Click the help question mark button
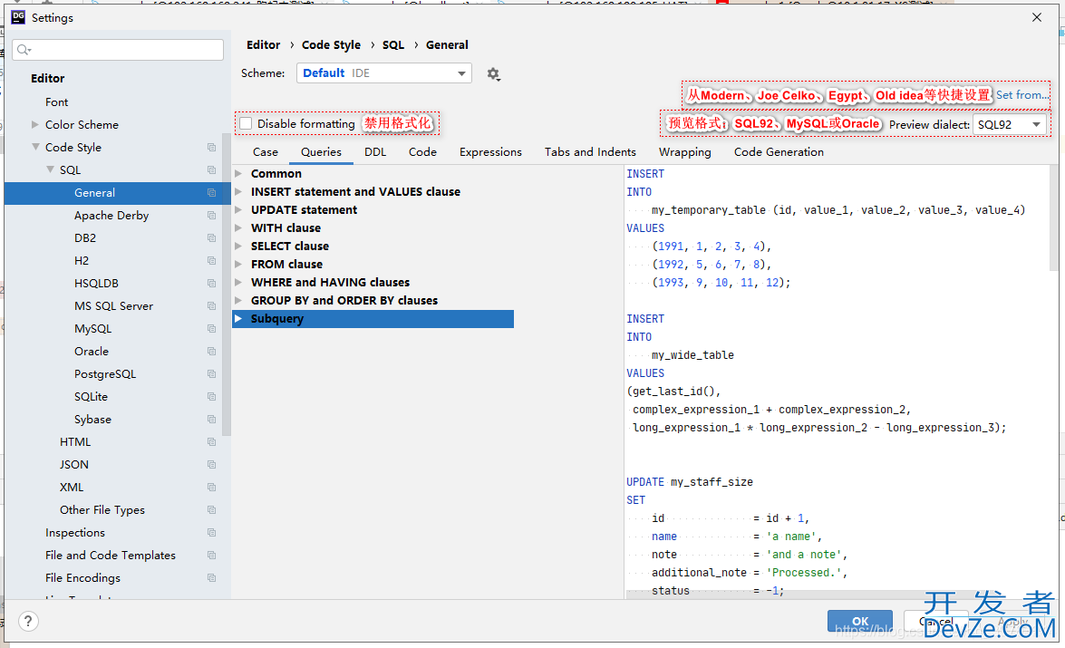 pos(28,621)
